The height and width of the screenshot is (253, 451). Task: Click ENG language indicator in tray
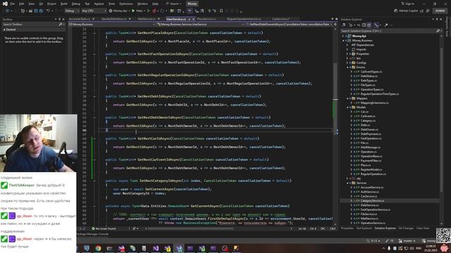pos(419,248)
